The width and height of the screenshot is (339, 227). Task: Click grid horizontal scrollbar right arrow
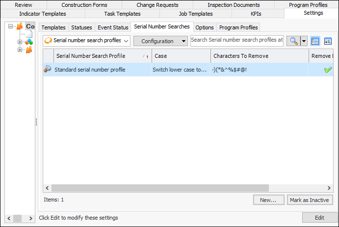click(x=329, y=188)
